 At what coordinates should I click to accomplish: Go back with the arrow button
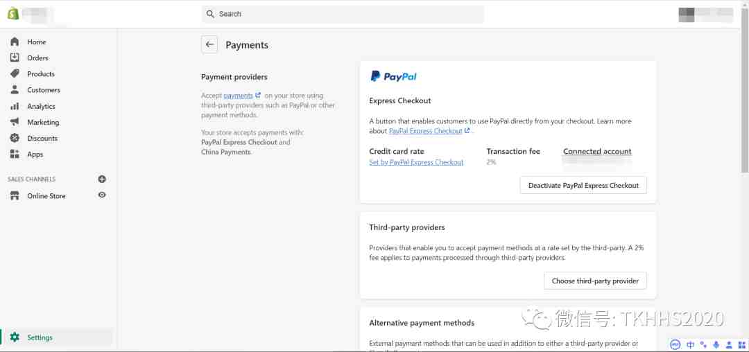pos(209,44)
